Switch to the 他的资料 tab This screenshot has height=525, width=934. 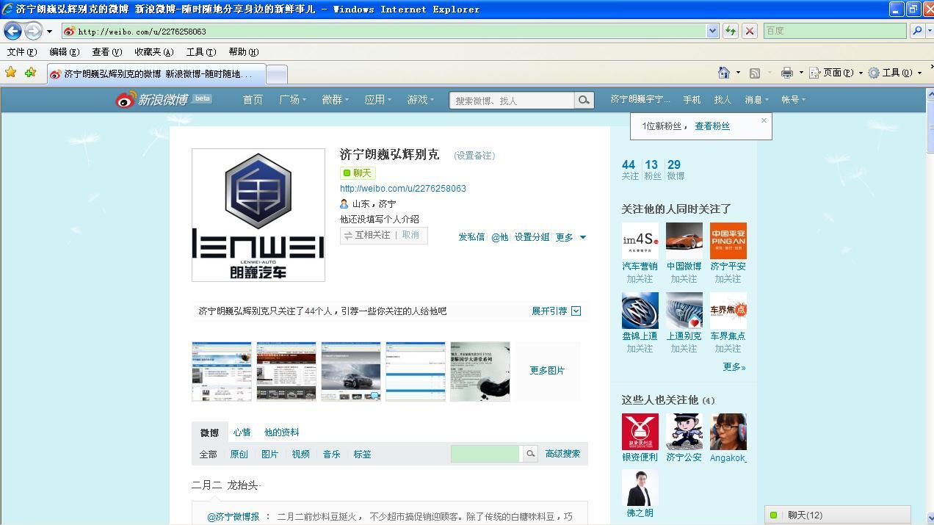281,432
